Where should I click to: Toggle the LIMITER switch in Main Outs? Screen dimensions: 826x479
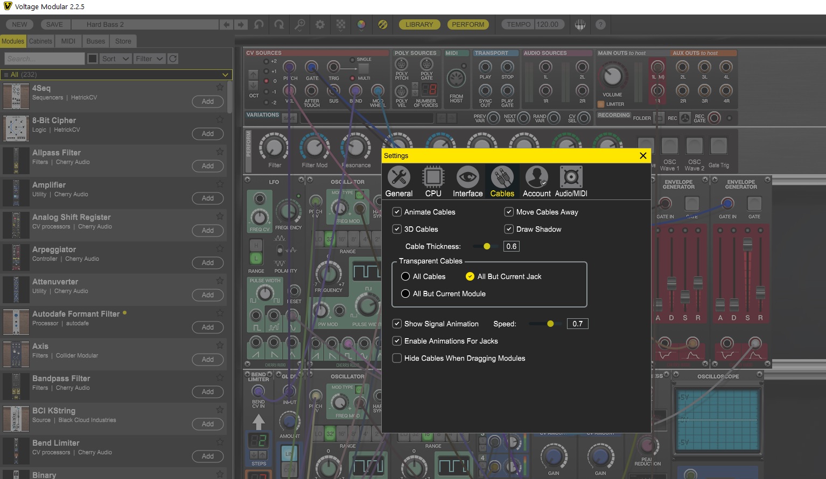coord(601,104)
